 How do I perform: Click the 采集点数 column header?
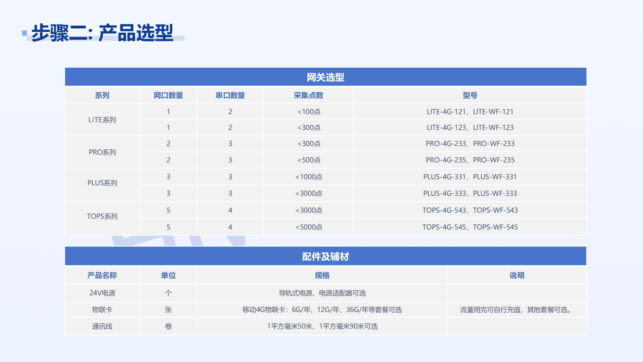[x=309, y=95]
